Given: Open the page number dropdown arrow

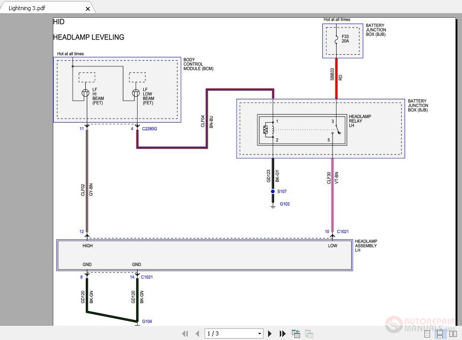Looking at the screenshot, I should [x=259, y=333].
